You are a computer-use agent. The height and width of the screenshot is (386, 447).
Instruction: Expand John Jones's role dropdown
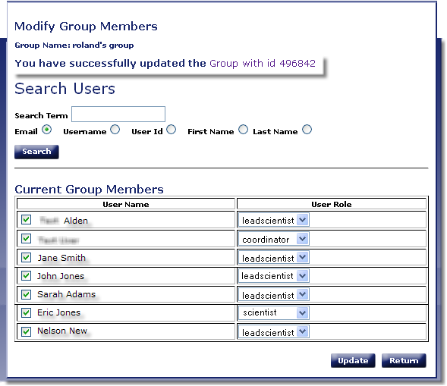pos(274,276)
